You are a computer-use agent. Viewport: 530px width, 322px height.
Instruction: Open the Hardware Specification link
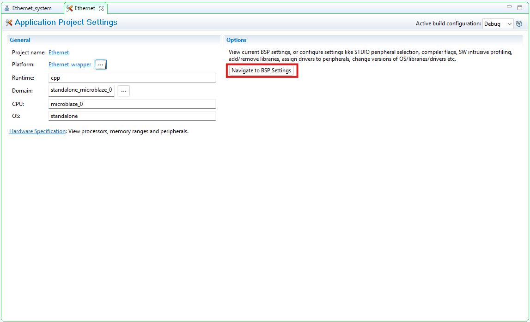37,131
